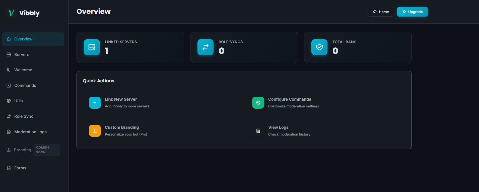
Task: Click the green Configure Commands gear icon
Action: click(258, 103)
